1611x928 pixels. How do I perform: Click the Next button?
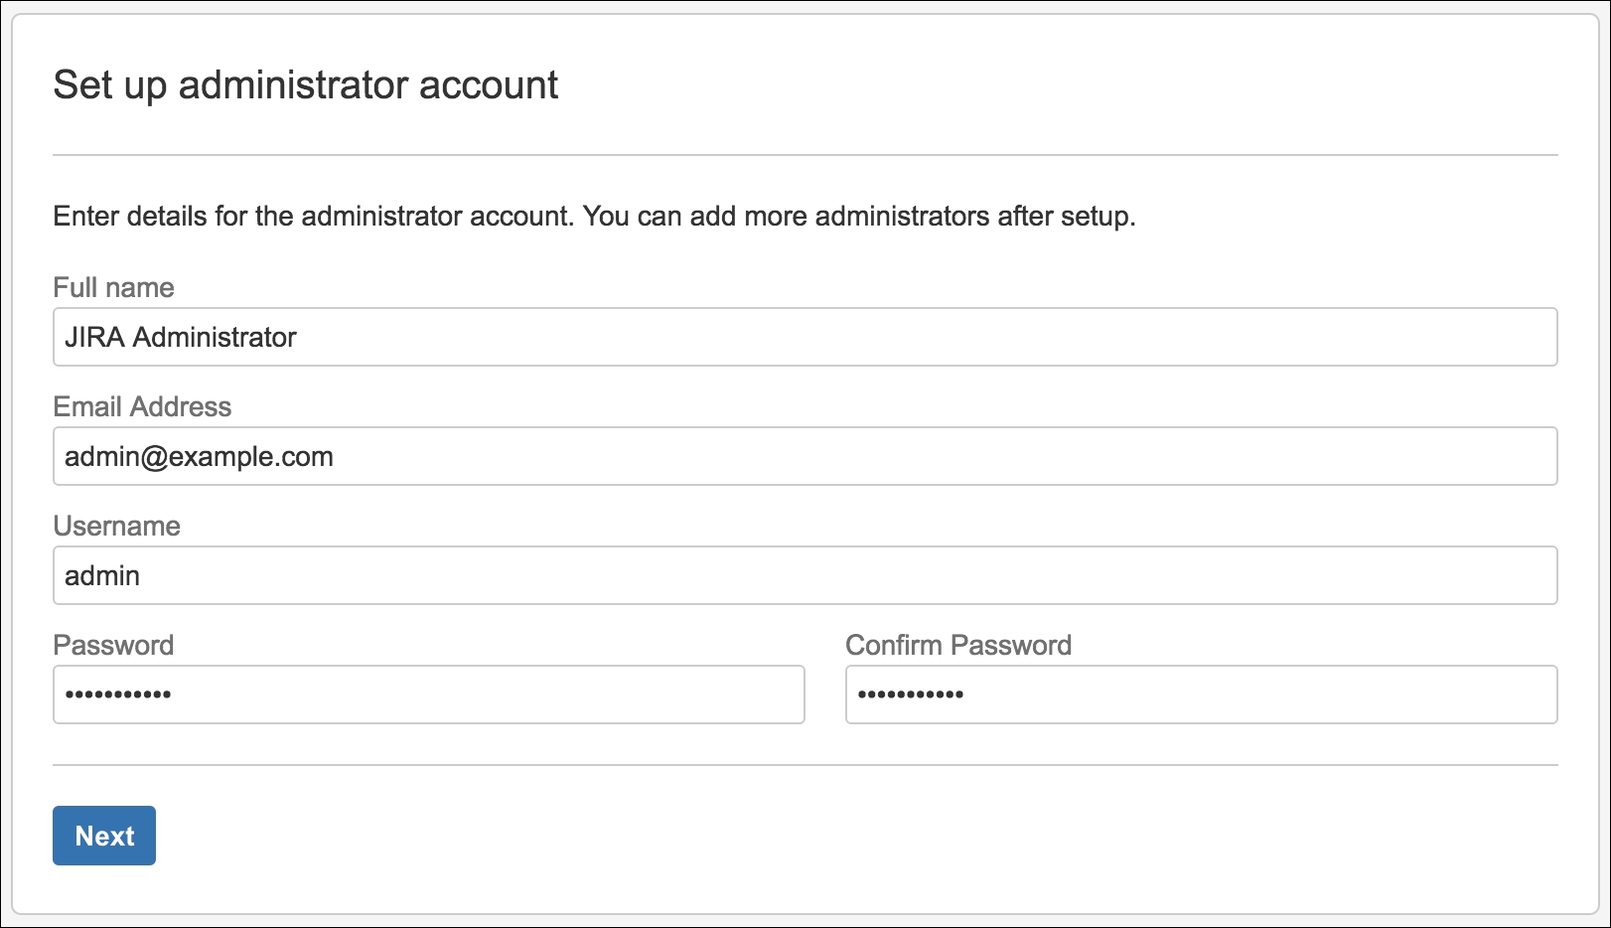click(104, 836)
